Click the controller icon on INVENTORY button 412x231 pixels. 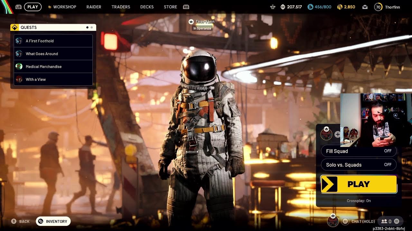click(41, 221)
